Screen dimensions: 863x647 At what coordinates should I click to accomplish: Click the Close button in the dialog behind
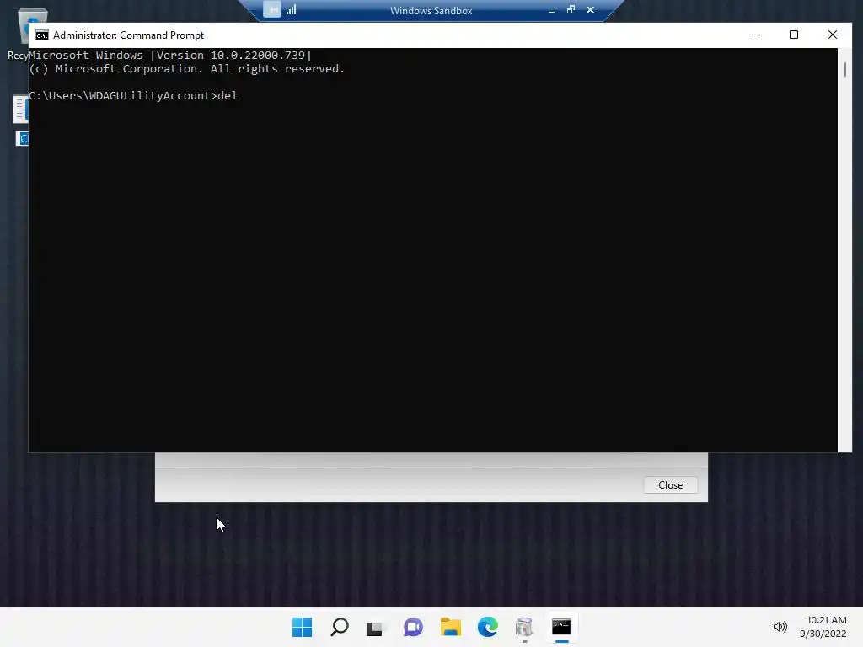point(670,484)
